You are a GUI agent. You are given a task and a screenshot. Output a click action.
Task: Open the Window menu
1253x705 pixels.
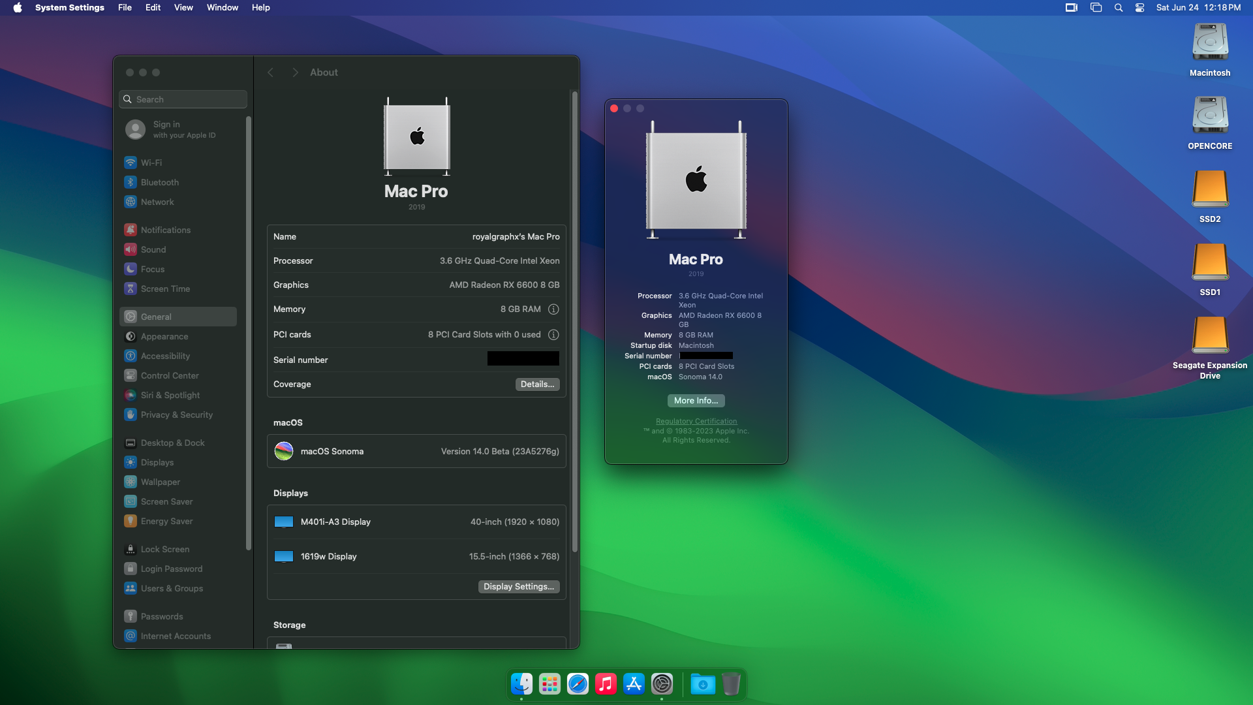click(x=223, y=8)
